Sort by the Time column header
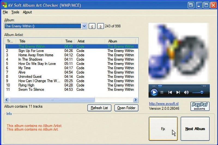Viewport: 218px width, 145px height. click(69, 41)
